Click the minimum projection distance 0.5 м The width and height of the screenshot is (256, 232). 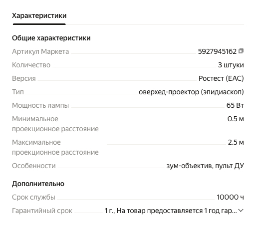pyautogui.click(x=236, y=119)
